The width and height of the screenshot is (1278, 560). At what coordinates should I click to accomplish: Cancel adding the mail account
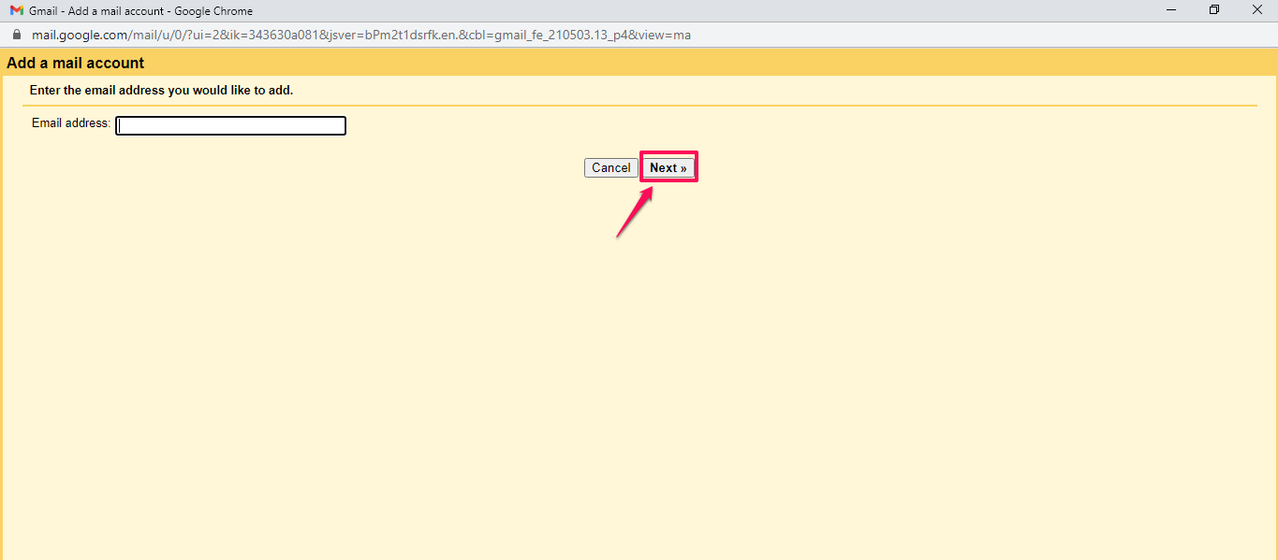coord(610,167)
